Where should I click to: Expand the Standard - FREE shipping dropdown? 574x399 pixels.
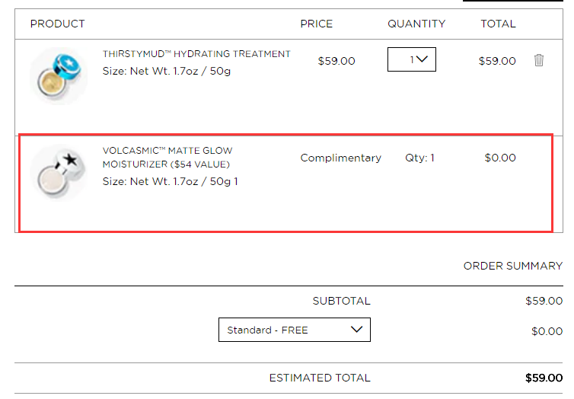295,330
